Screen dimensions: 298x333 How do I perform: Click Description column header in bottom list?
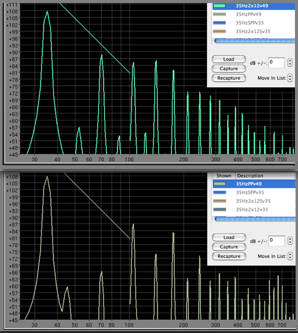(x=265, y=176)
